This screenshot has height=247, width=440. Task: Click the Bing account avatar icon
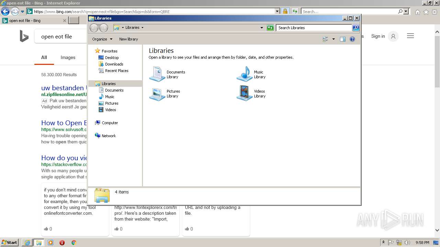[393, 36]
